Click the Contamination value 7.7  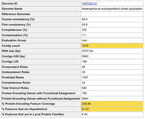click(84, 35)
